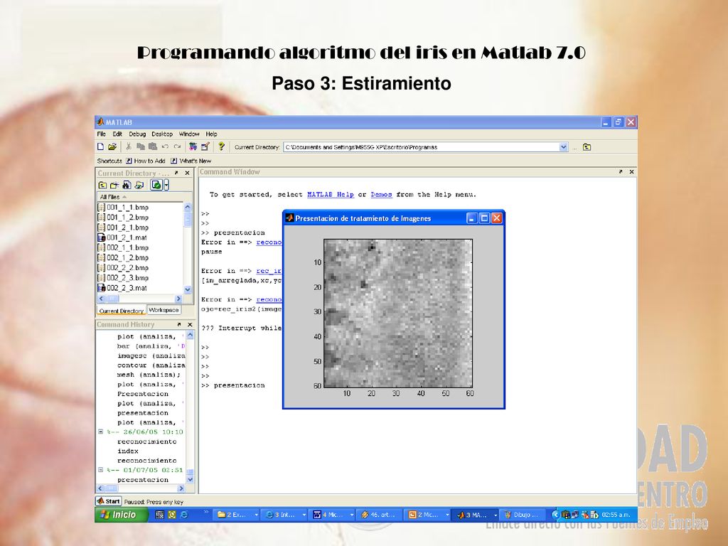Image resolution: width=728 pixels, height=546 pixels.
Task: Click the MATLAB Start button
Action: pyautogui.click(x=109, y=501)
